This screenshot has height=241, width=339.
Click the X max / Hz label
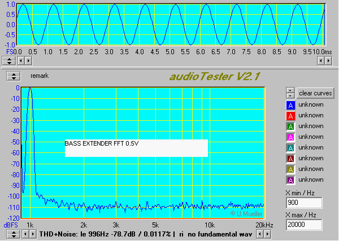point(301,215)
